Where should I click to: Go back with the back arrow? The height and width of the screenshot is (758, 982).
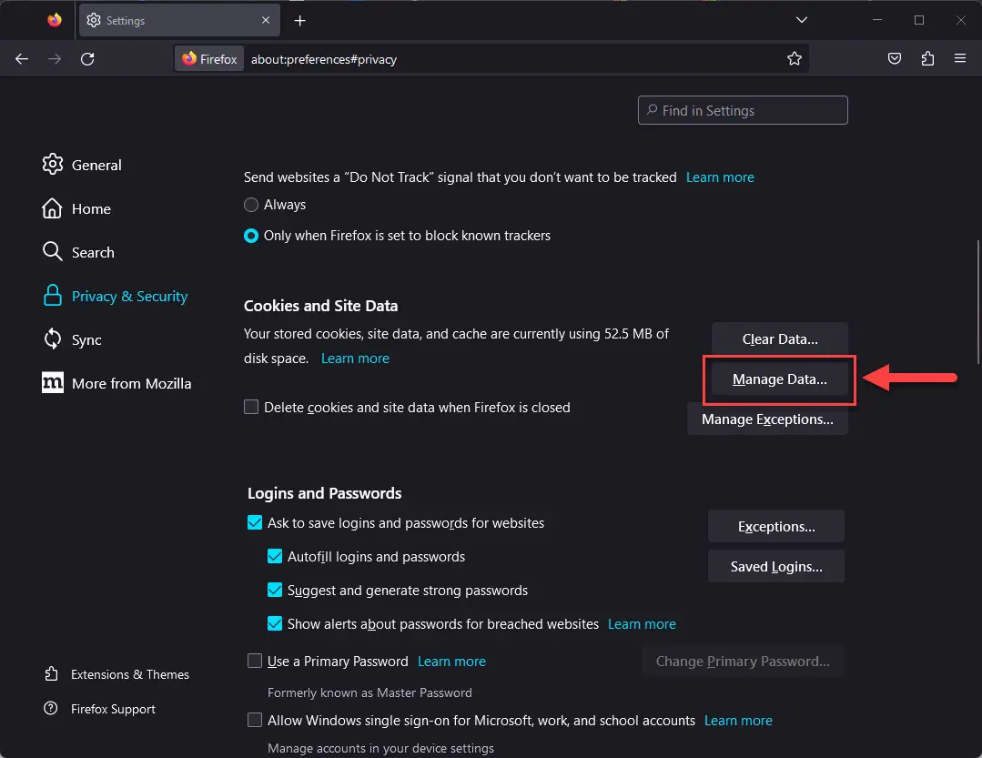click(22, 59)
